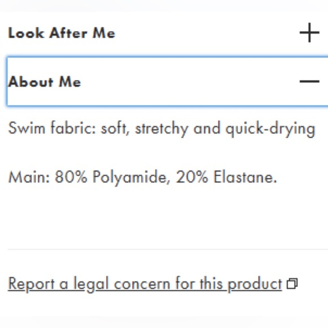Click 'quick-drying' in the fabric description

(270, 129)
